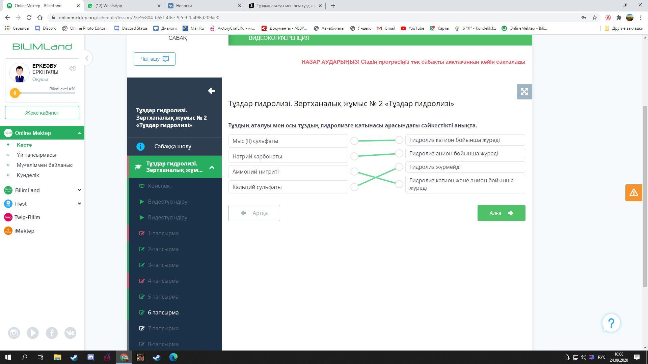648x364 pixels.
Task: Click the back arrow in lesson sidebar
Action: (212, 91)
